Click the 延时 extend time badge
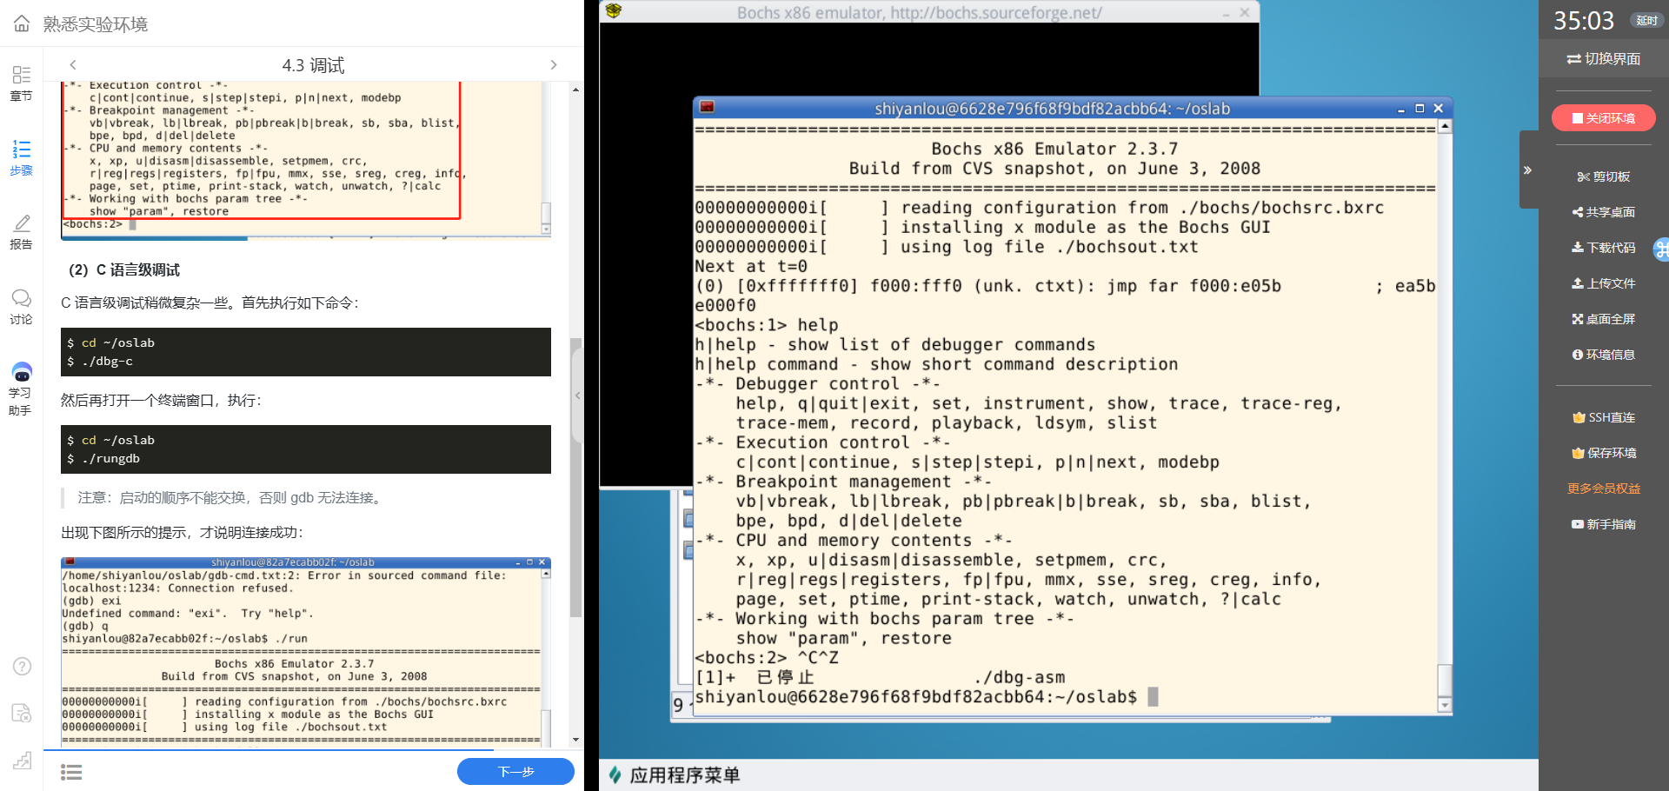The height and width of the screenshot is (791, 1669). [x=1646, y=21]
